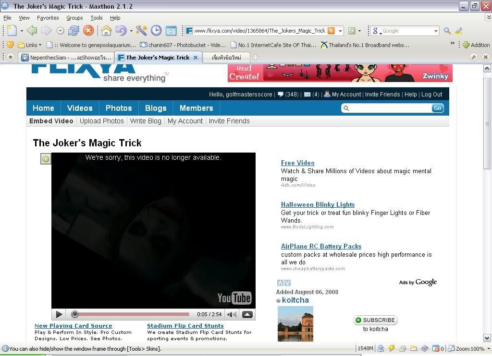Click the History clock icon
This screenshot has width=492, height=356.
click(156, 30)
